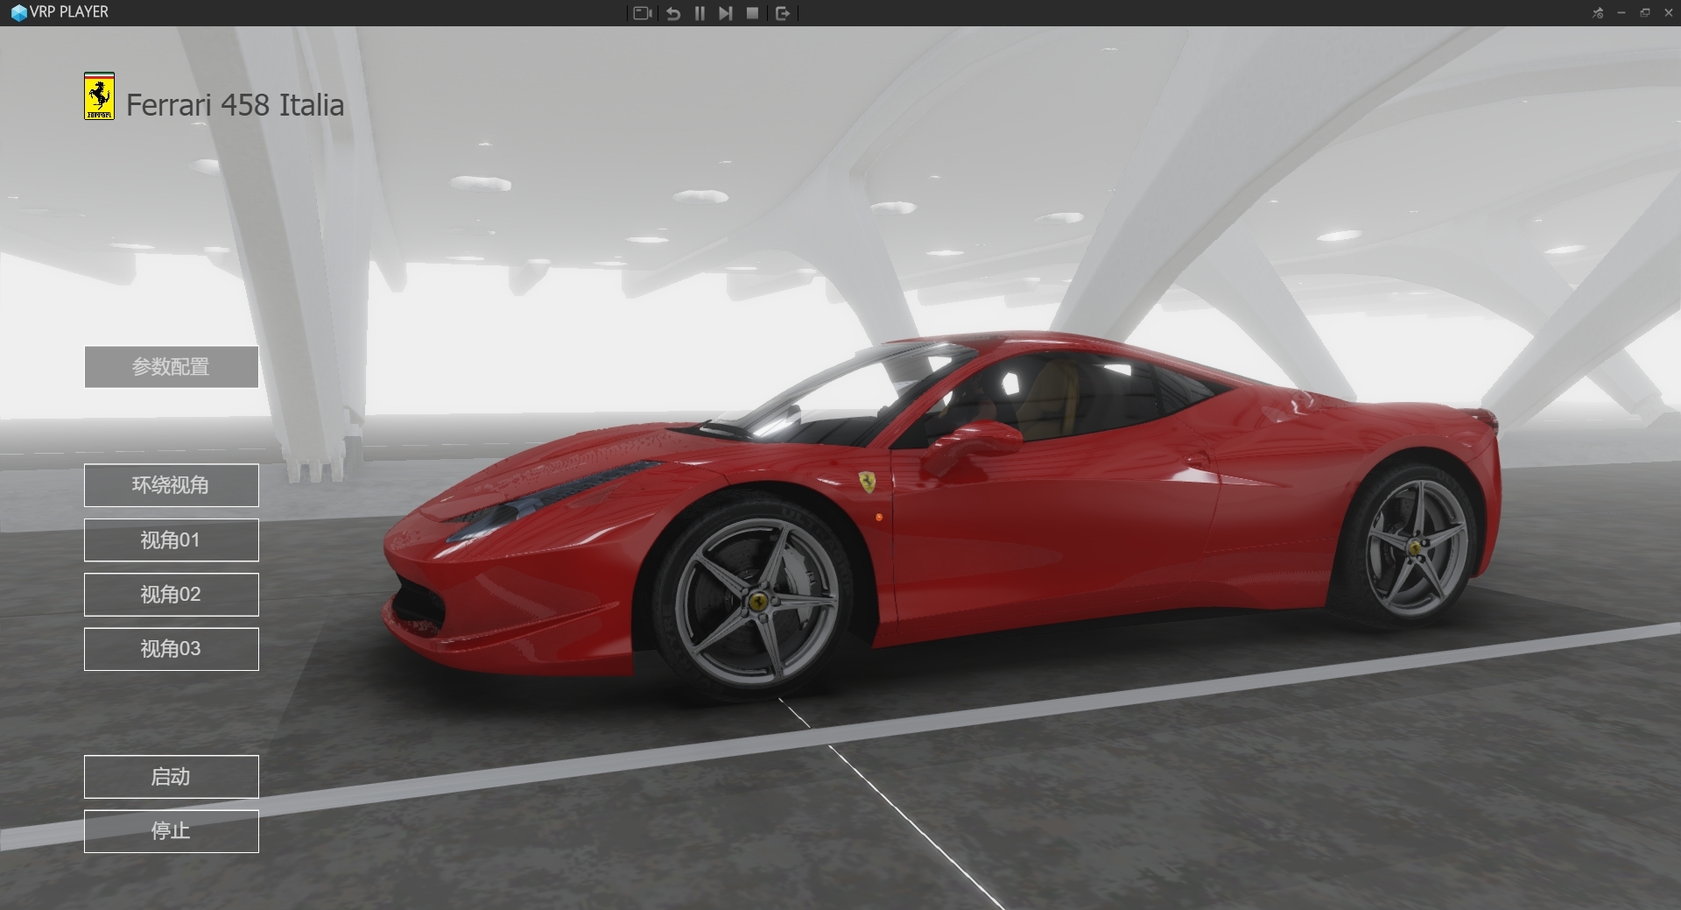Click the VRP PLAYER cube logo
The width and height of the screenshot is (1681, 910).
pyautogui.click(x=18, y=12)
